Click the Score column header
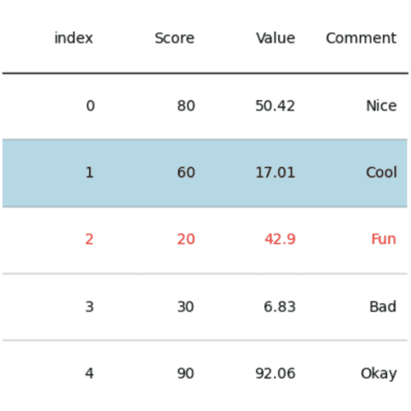This screenshot has height=411, width=411. point(175,38)
